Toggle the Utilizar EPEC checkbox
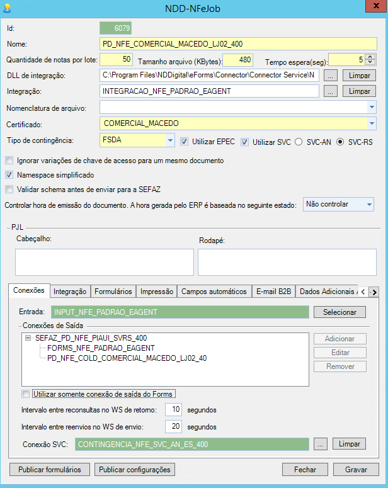The height and width of the screenshot is (488, 388). tap(184, 142)
